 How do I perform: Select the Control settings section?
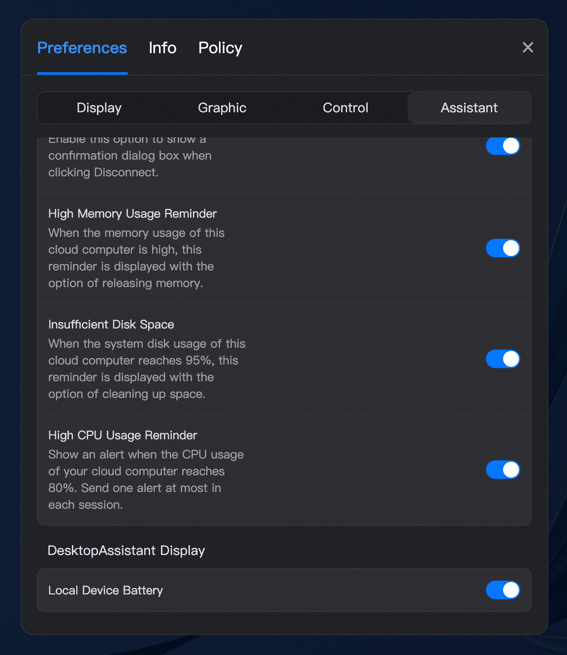pyautogui.click(x=346, y=107)
